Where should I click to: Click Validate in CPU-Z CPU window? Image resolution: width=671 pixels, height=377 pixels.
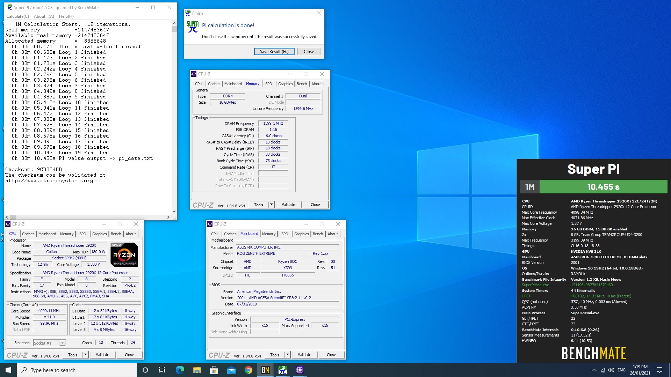click(102, 355)
